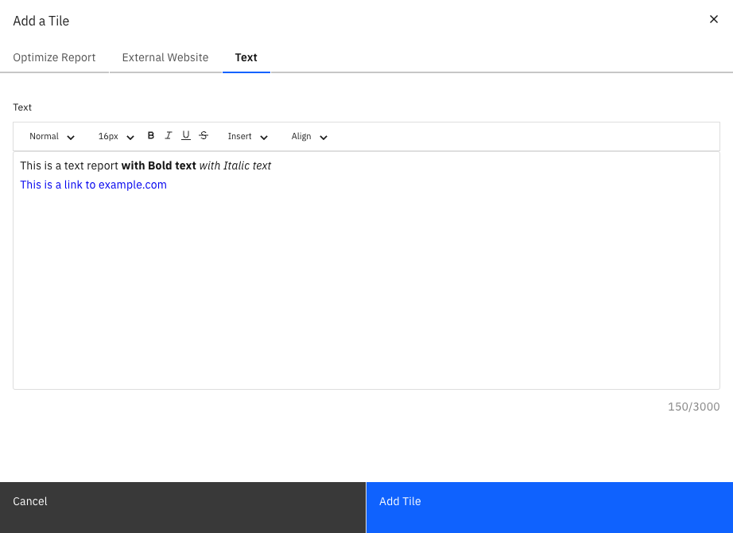Screen dimensions: 733x533
Task: Close the Add a Tile dialog
Action: (x=713, y=20)
